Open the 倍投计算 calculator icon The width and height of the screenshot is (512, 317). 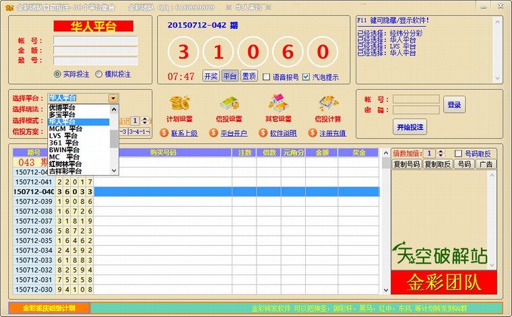327,104
